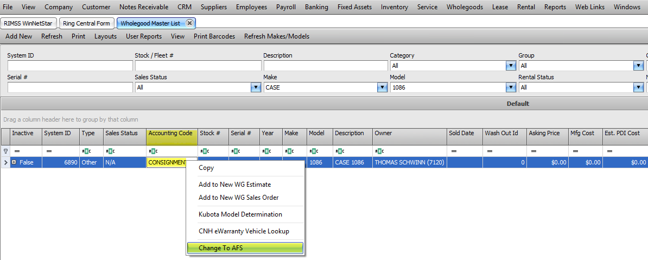Click Asking Price column equals filter operator
Viewport: 648px width, 260px height.
coord(535,151)
